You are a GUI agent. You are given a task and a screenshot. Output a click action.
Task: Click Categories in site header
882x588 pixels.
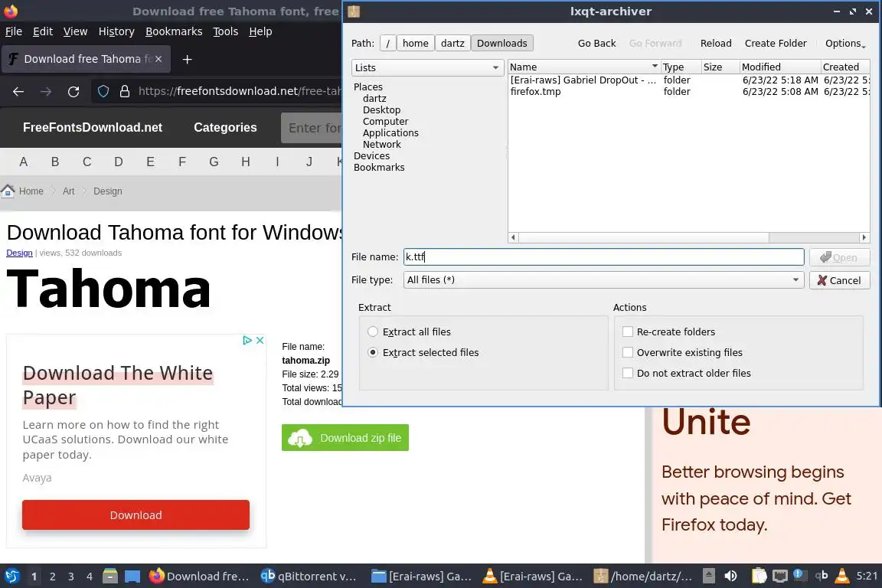(225, 128)
